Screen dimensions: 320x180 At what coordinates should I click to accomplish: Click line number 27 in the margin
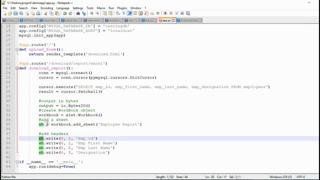(8, 87)
